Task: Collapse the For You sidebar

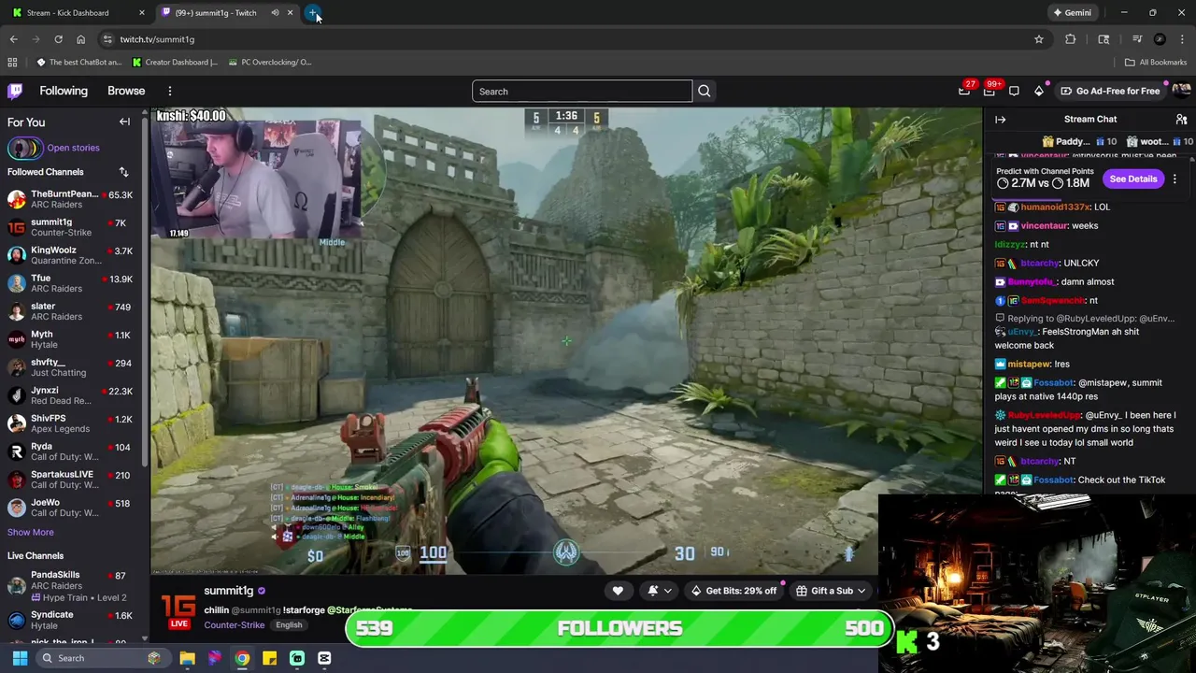Action: coord(124,122)
